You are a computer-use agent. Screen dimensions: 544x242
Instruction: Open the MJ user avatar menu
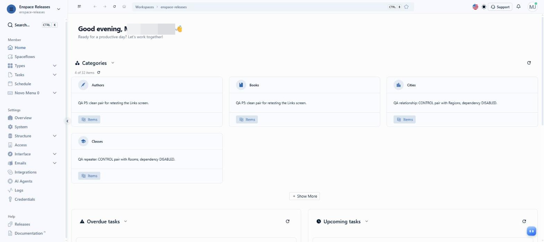pyautogui.click(x=533, y=7)
